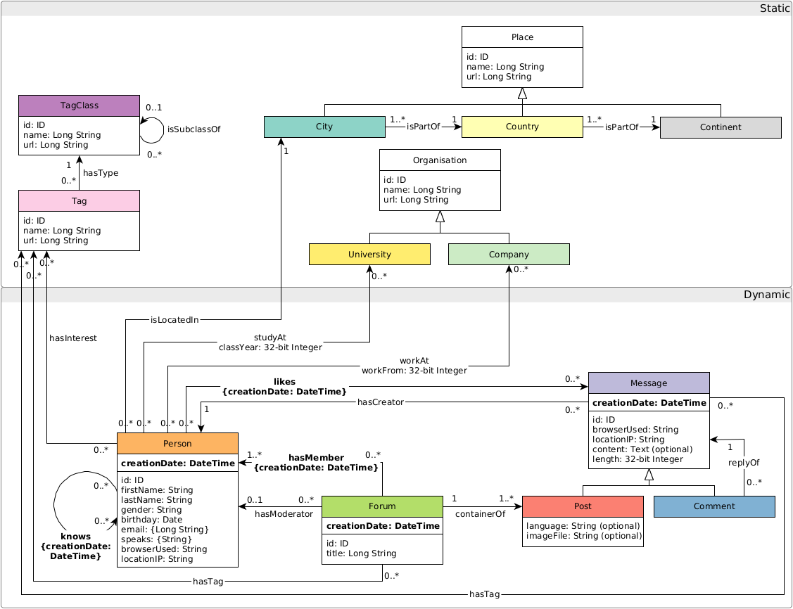Click the purple Message entity header
Screen dimensions: 793x609
pyautogui.click(x=649, y=383)
